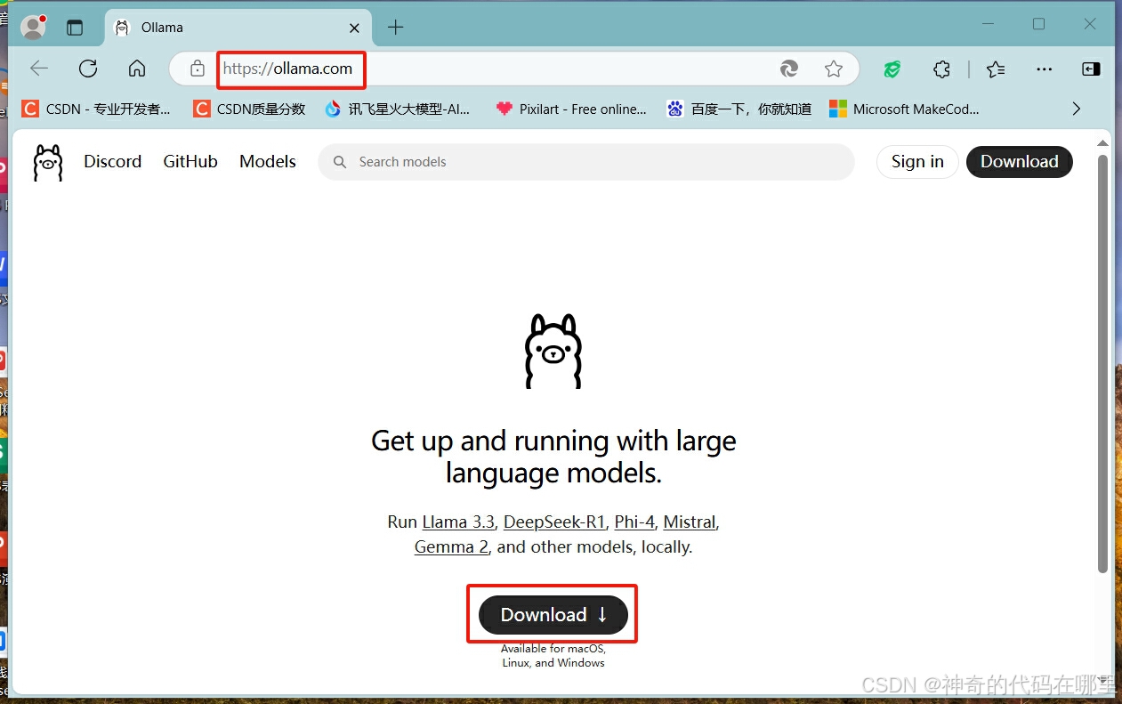Image resolution: width=1122 pixels, height=704 pixels.
Task: Select the Ollama tab
Action: pyautogui.click(x=238, y=28)
